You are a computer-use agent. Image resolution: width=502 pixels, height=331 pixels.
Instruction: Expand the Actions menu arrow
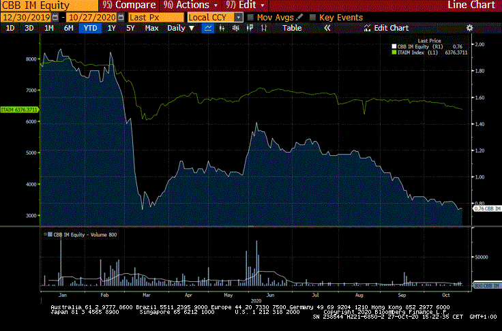pyautogui.click(x=216, y=5)
